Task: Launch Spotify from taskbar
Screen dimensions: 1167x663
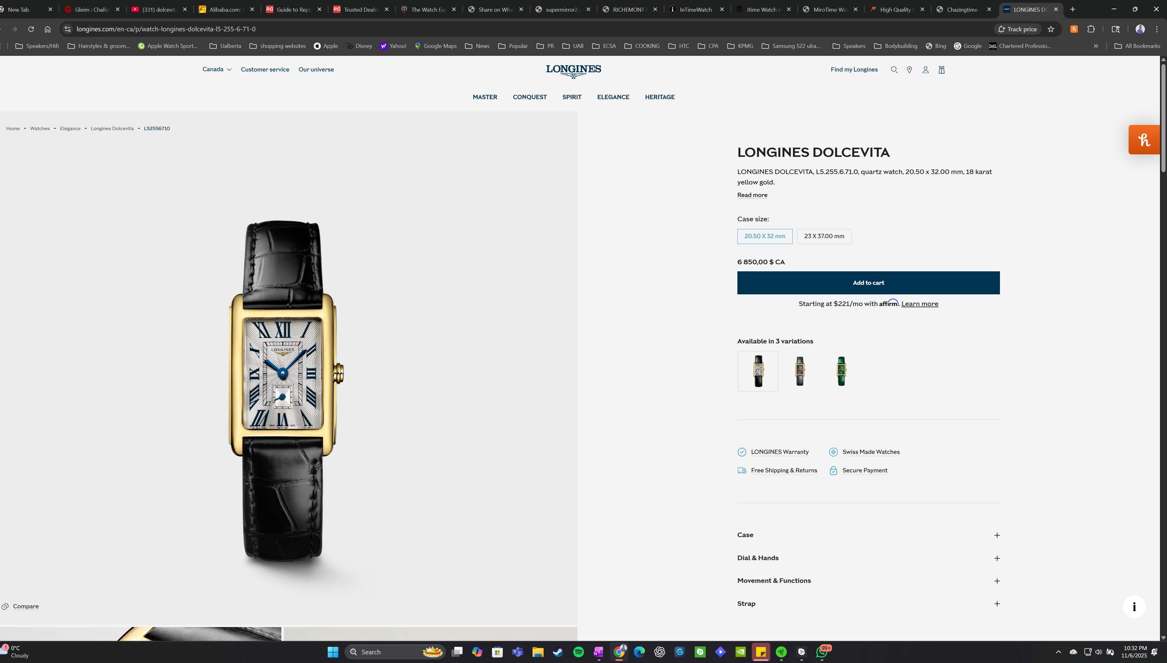Action: click(579, 652)
